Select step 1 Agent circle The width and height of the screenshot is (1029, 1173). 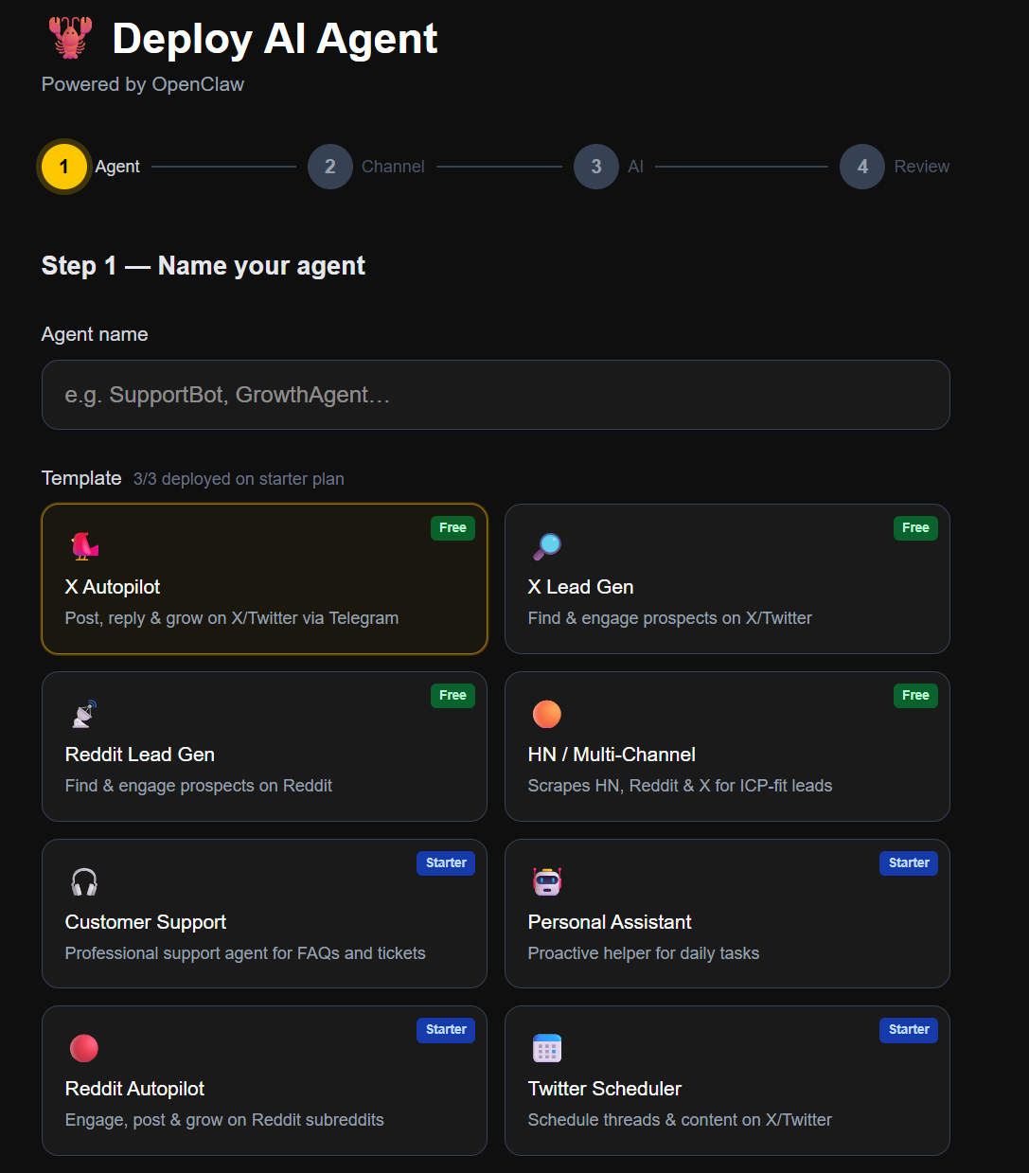coord(64,167)
